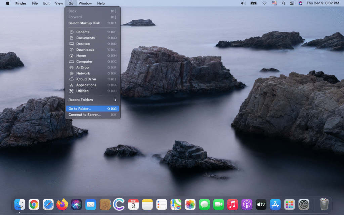This screenshot has height=215, width=344.
Task: Click the AirDrop item in Go menu
Action: click(x=82, y=67)
